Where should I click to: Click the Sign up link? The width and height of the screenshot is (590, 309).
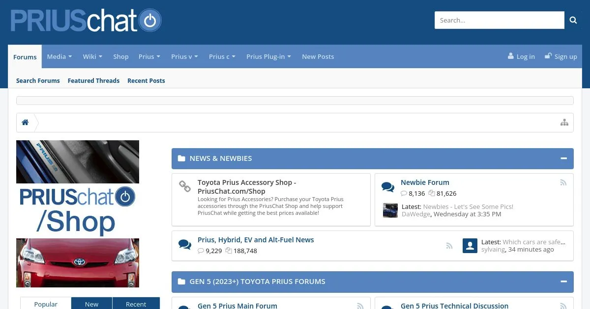pos(566,56)
